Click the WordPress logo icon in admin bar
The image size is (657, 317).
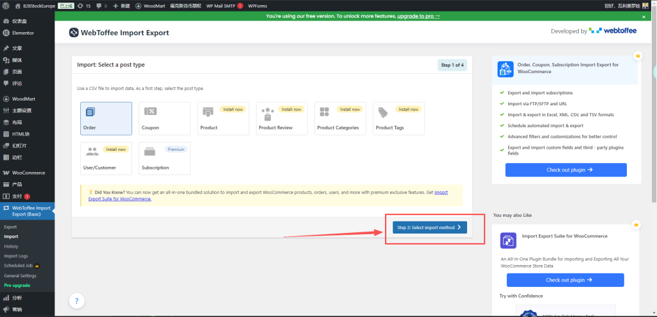(x=6, y=6)
